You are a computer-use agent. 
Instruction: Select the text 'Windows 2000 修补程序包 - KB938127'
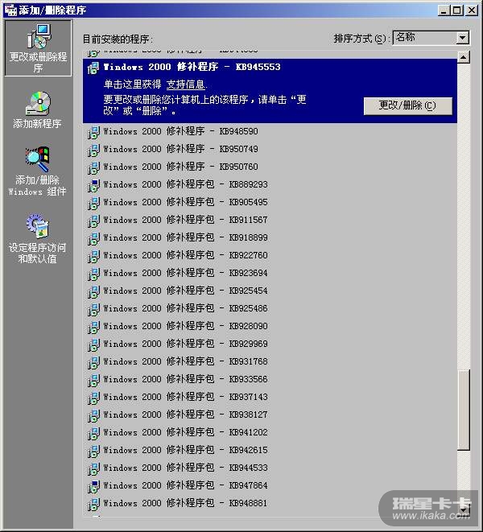[185, 414]
